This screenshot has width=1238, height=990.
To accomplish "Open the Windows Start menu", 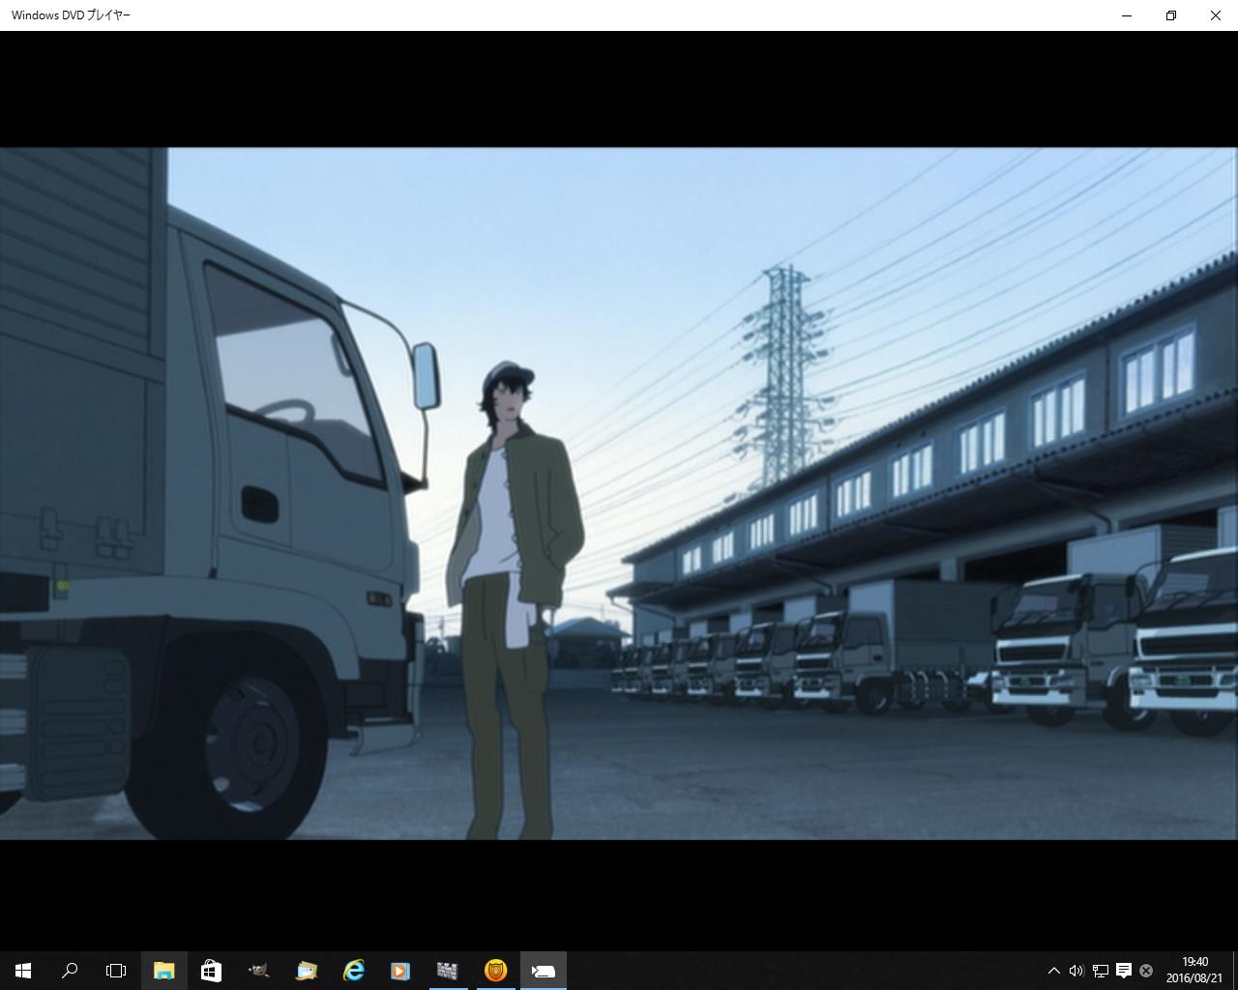I will [x=23, y=971].
